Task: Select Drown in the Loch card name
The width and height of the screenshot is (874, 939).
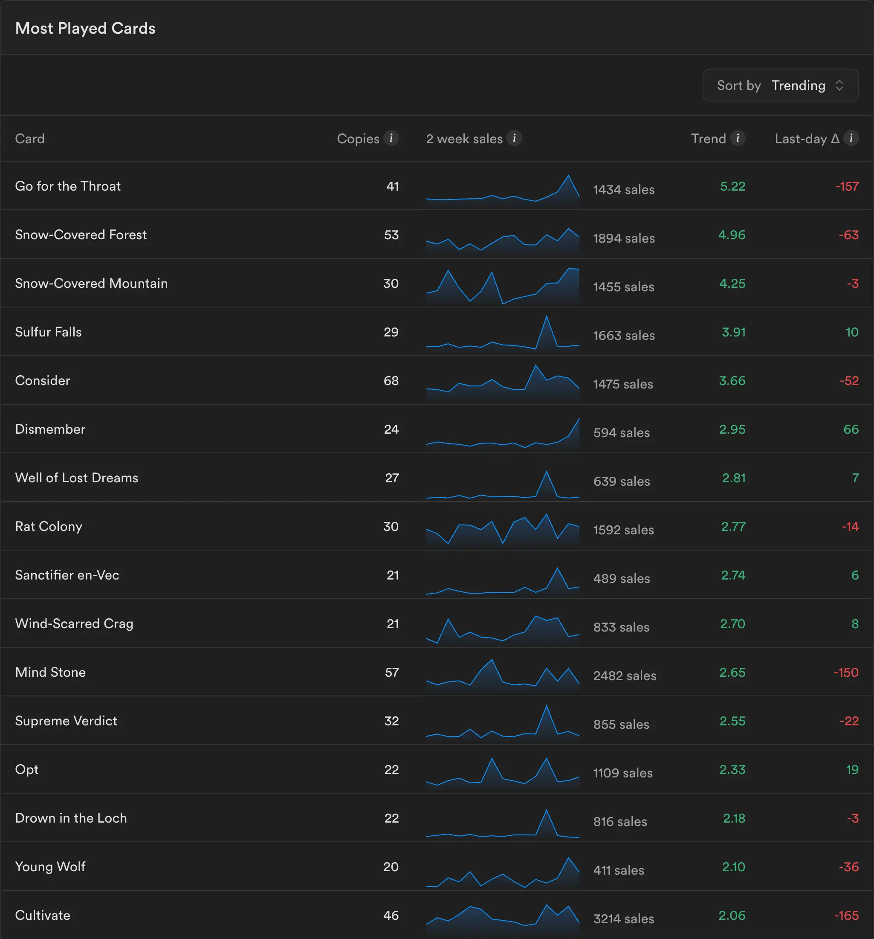Action: pos(71,818)
